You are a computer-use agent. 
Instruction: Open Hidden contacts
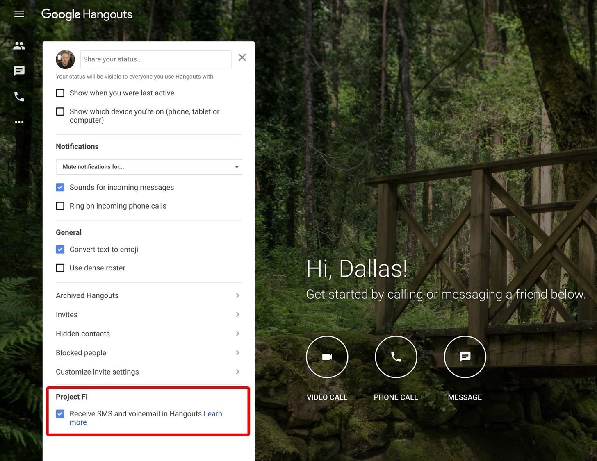point(148,334)
